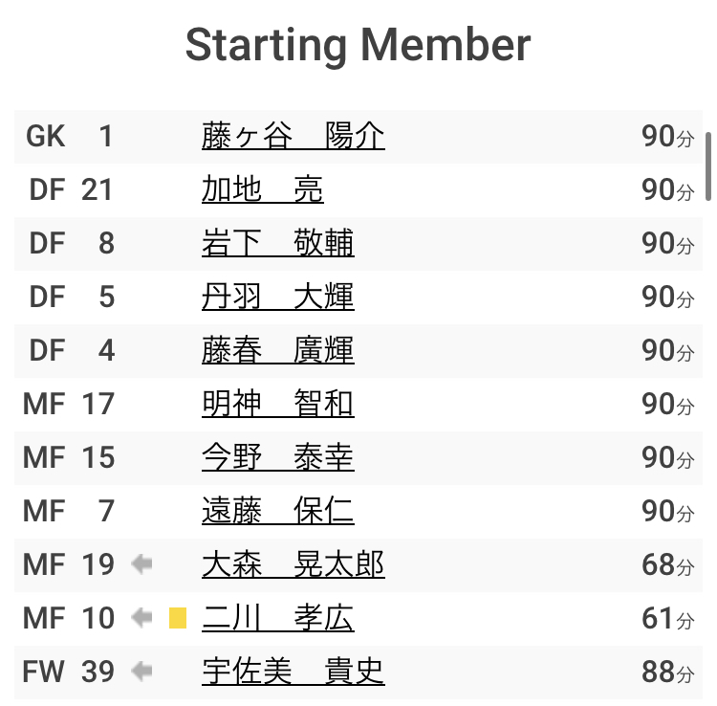
Task: Select 今野 泰幸 from starting members
Action: [278, 457]
